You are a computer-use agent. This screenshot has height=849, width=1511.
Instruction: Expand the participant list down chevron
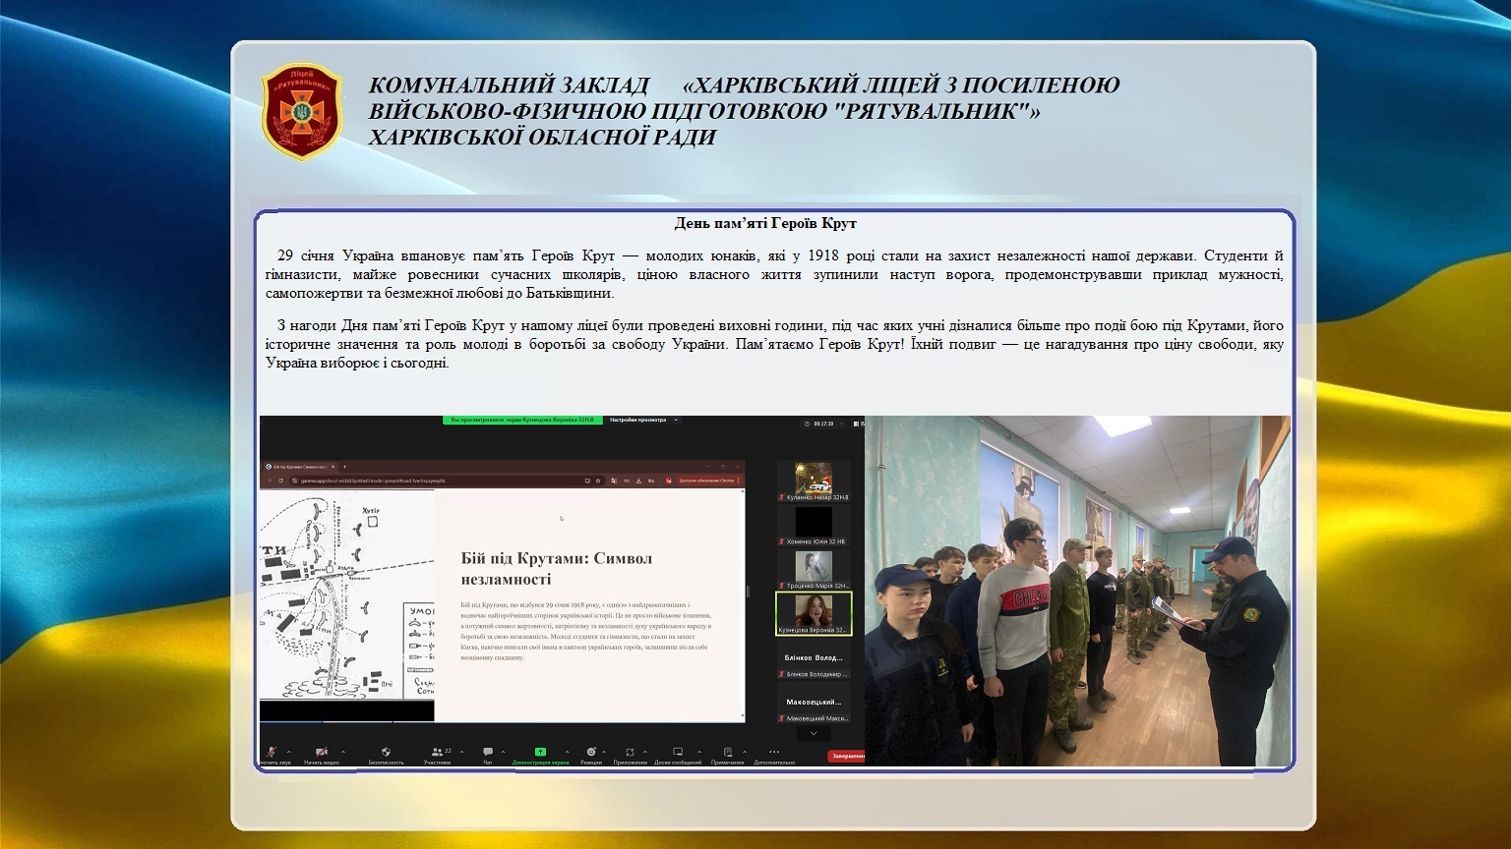pyautogui.click(x=814, y=734)
